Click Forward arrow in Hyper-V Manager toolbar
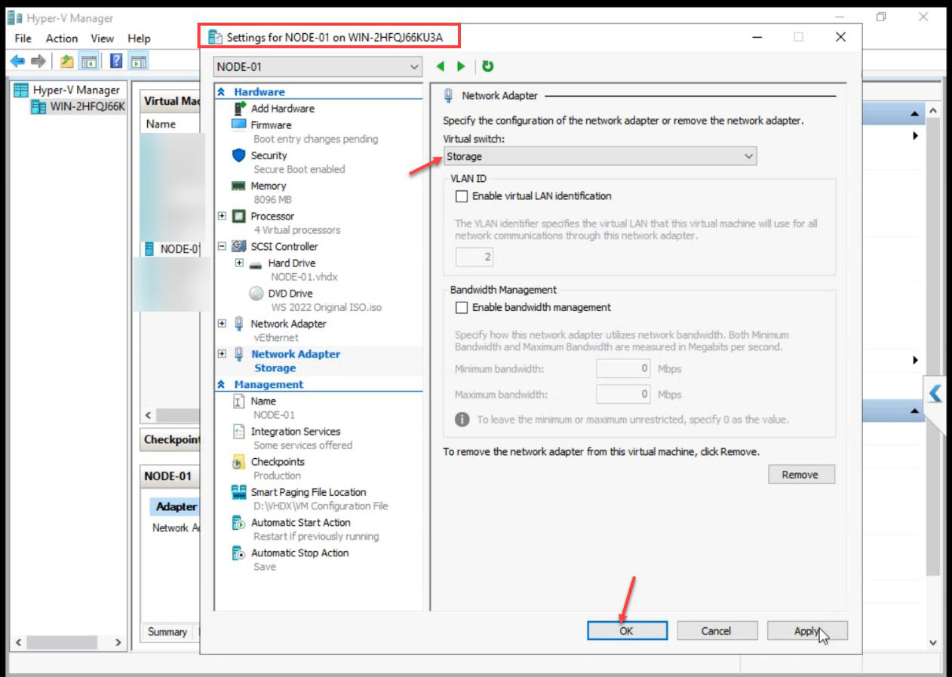Image resolution: width=952 pixels, height=677 pixels. point(38,61)
